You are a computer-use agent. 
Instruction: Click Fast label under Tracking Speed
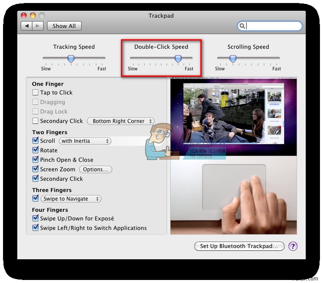tap(102, 69)
